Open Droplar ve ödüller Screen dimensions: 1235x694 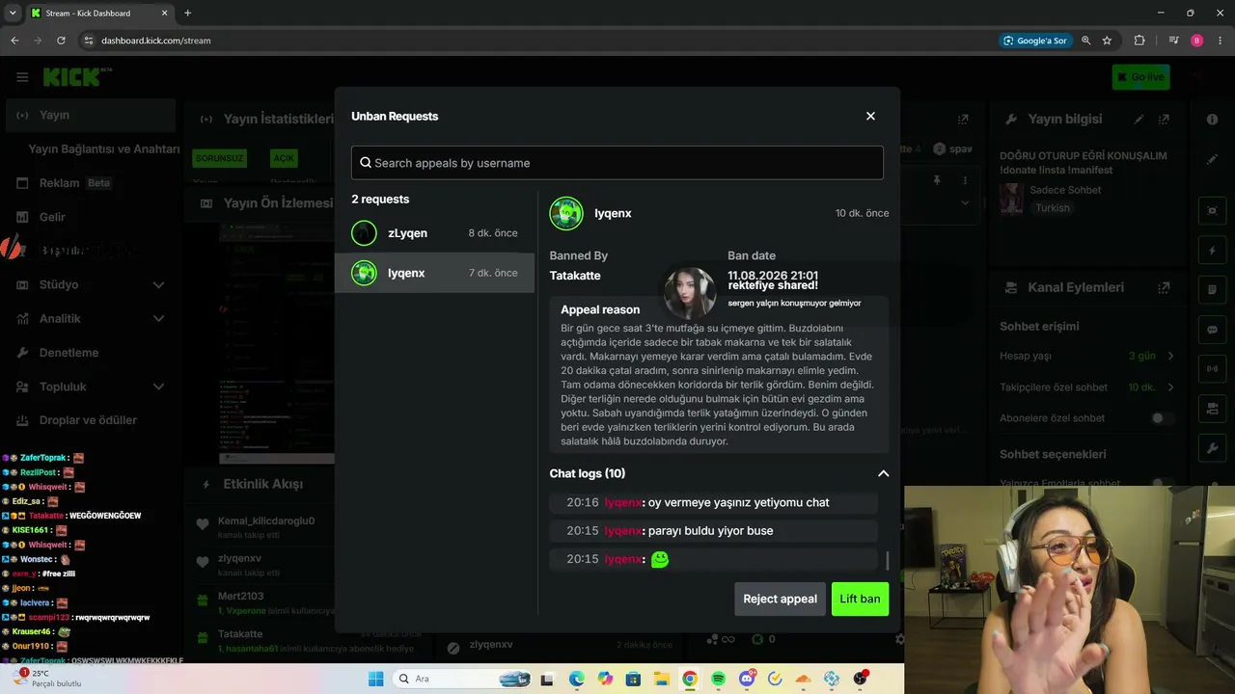coord(89,420)
